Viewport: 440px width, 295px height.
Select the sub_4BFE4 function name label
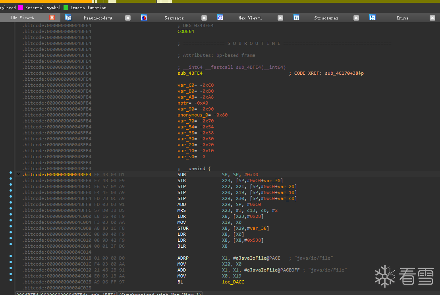tap(190, 73)
